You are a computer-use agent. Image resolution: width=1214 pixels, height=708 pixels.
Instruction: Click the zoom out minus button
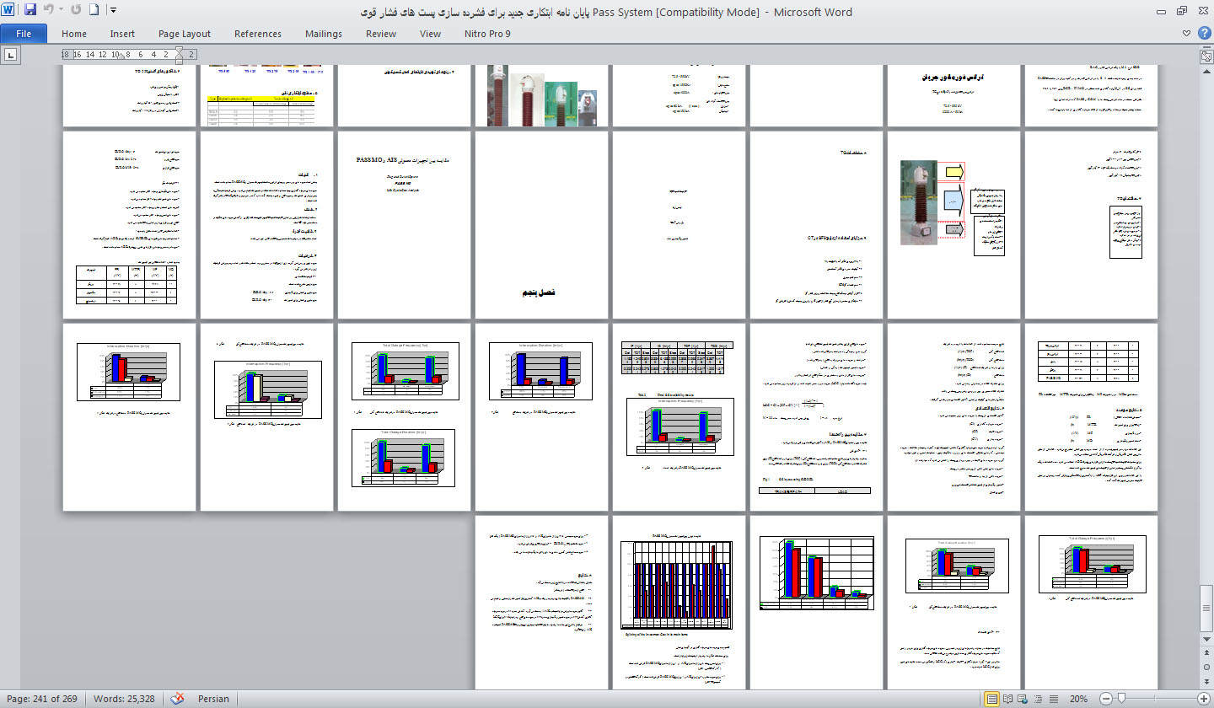coord(1107,699)
